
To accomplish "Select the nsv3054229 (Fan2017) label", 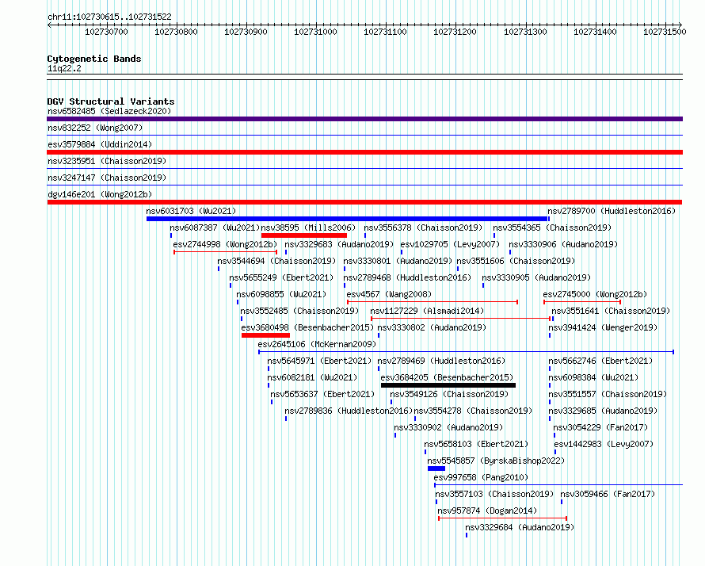I will (600, 427).
